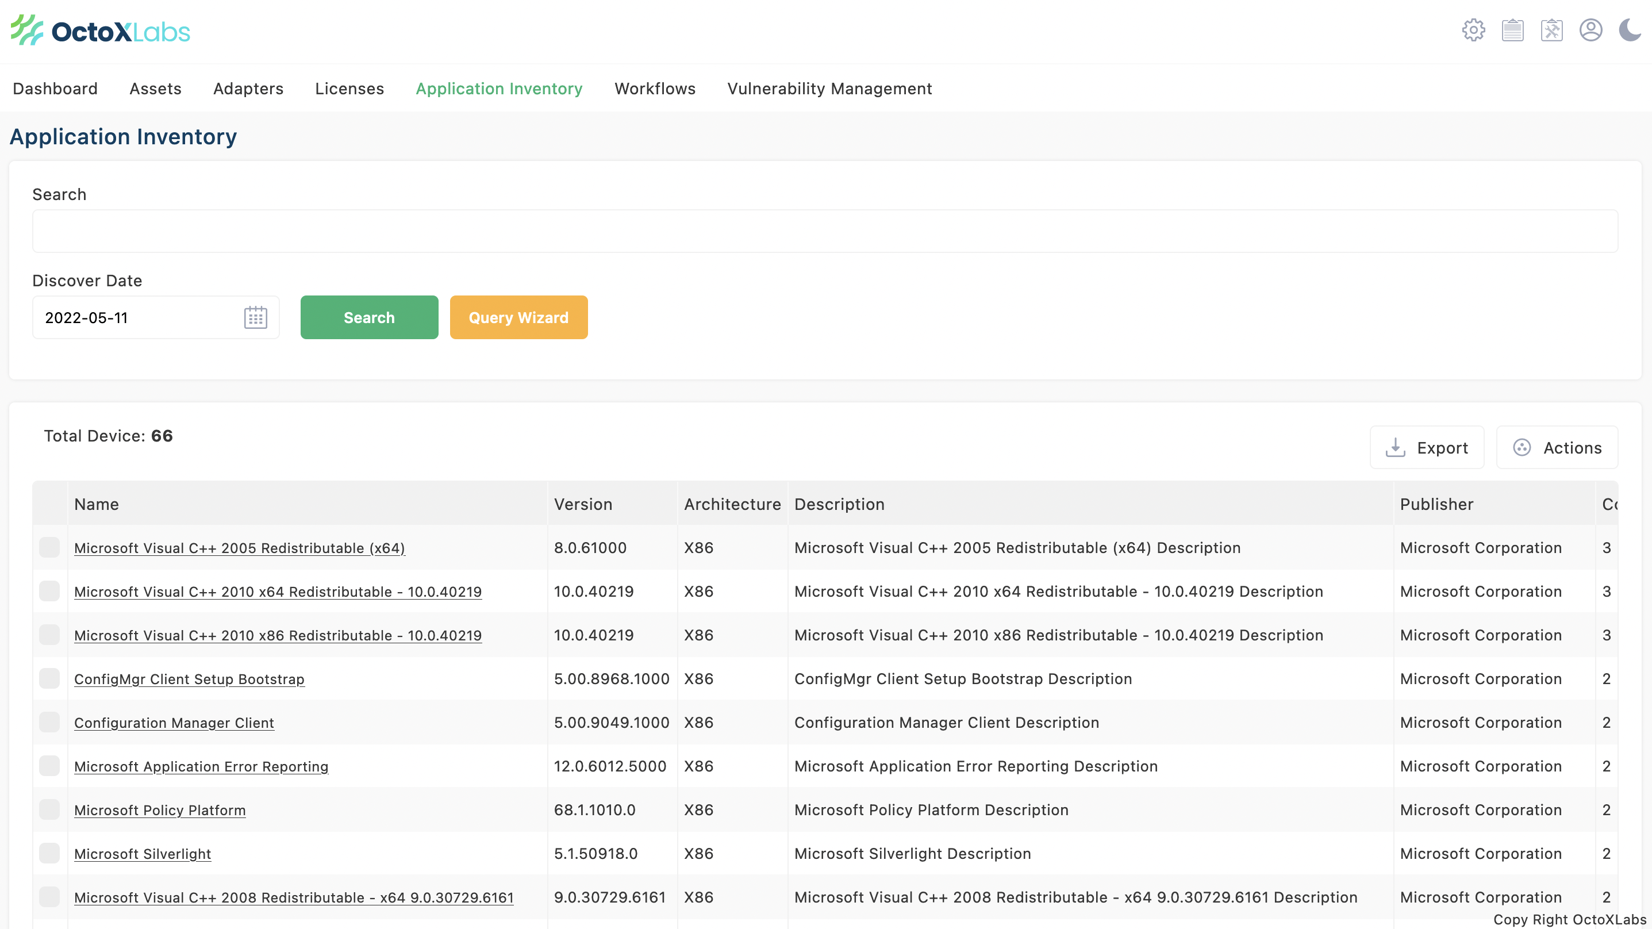This screenshot has width=1652, height=929.
Task: Focus the Search text field
Action: [x=825, y=231]
